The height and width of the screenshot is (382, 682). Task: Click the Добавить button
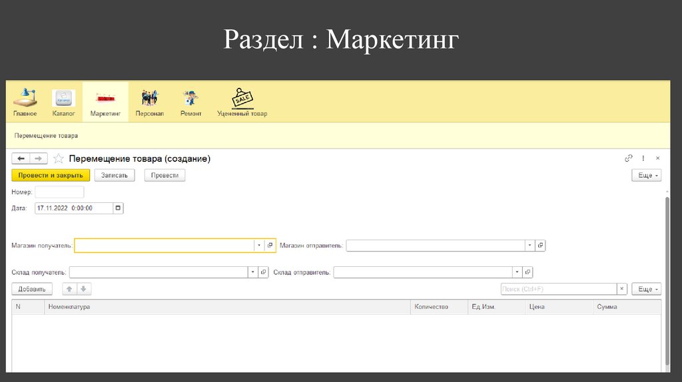32,289
